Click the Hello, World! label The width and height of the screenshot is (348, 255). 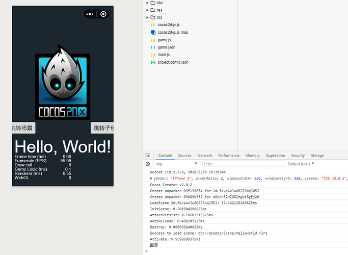[x=63, y=147]
